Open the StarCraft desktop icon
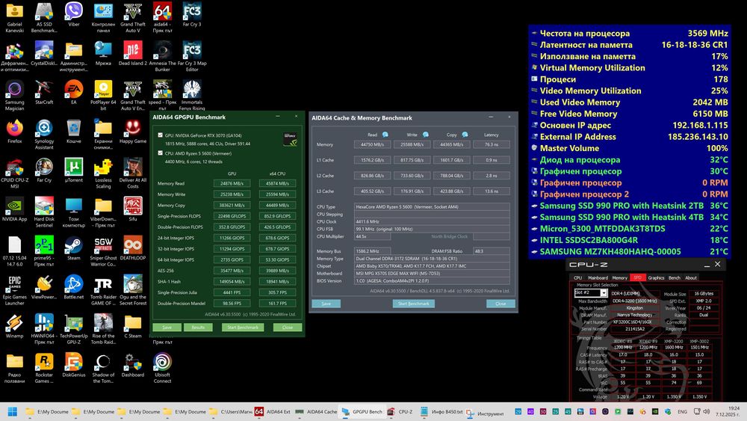 pos(44,93)
